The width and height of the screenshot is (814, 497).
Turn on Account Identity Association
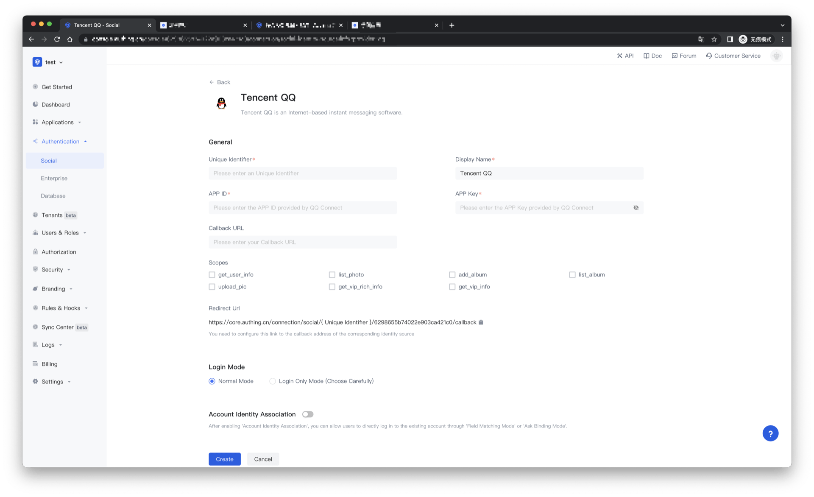click(x=308, y=414)
